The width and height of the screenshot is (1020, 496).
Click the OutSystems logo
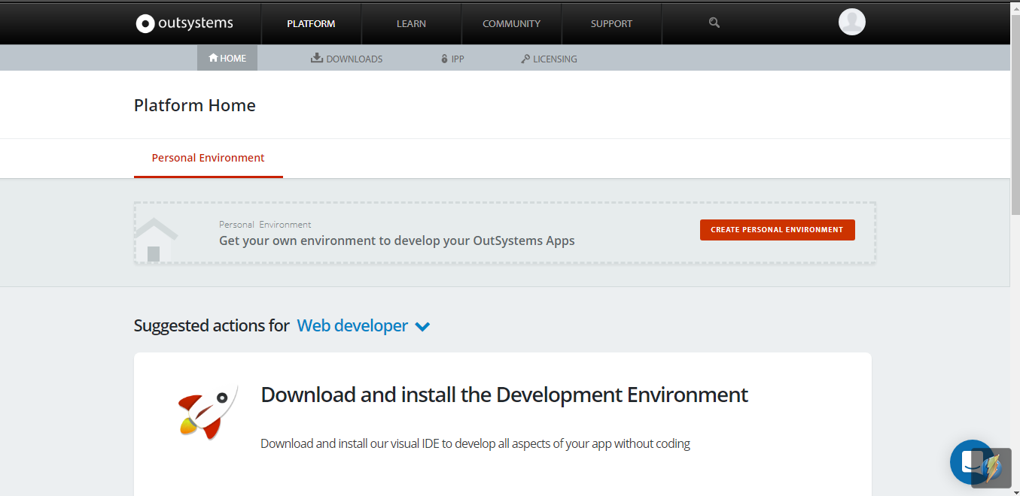[183, 23]
